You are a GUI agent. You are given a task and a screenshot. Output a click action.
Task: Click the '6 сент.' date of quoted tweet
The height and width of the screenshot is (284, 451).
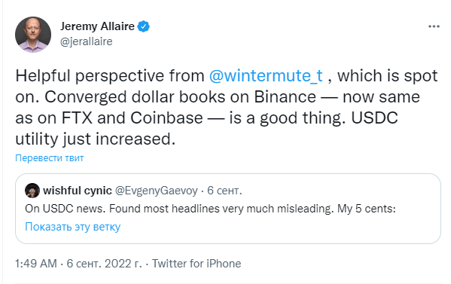point(224,191)
